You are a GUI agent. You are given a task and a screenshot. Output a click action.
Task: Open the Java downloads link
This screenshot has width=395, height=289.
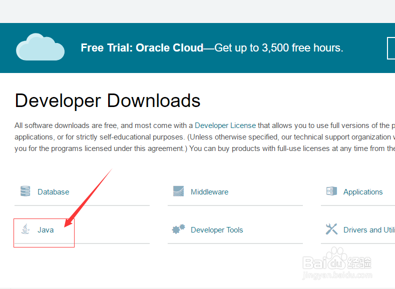click(x=46, y=230)
